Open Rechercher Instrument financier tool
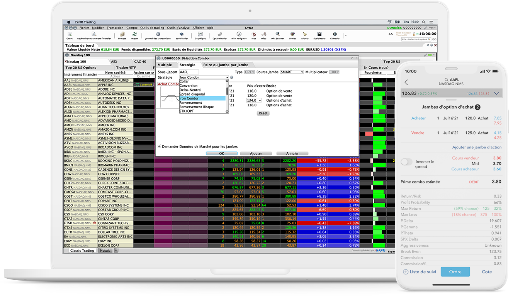Image resolution: width=513 pixels, height=296 pixels. coord(94,36)
